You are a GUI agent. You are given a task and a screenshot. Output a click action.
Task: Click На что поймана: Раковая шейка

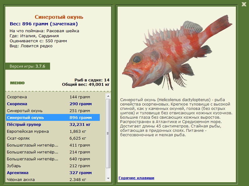44,31
